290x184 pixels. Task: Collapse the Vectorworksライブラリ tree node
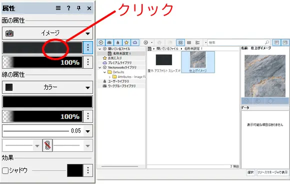[100, 68]
